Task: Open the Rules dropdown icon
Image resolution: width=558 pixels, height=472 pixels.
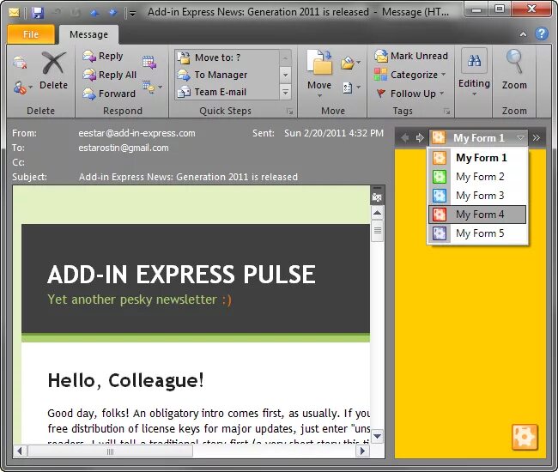Action: 350,63
